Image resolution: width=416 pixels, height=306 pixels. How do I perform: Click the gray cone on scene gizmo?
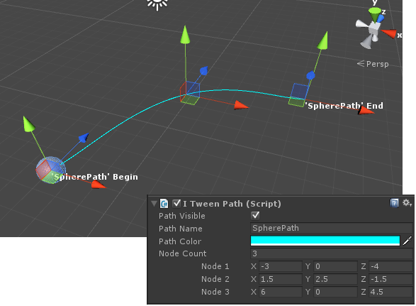coord(366,42)
